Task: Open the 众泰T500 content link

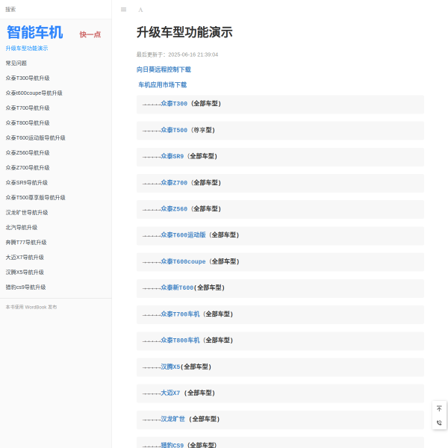Action: (174, 130)
